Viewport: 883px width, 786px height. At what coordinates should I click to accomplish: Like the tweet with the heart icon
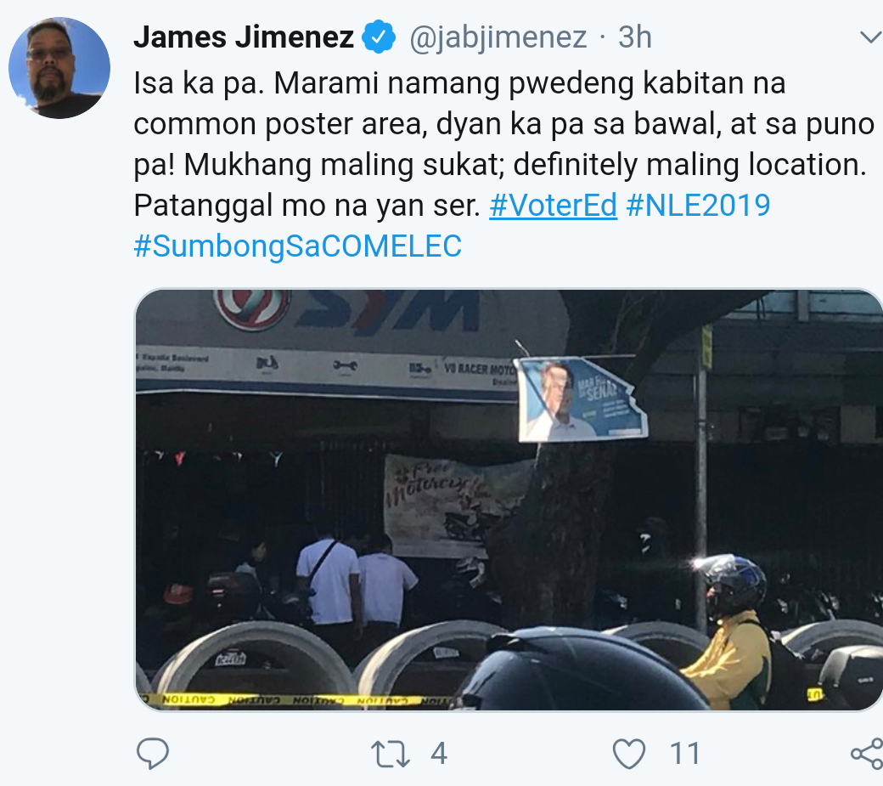(x=628, y=754)
